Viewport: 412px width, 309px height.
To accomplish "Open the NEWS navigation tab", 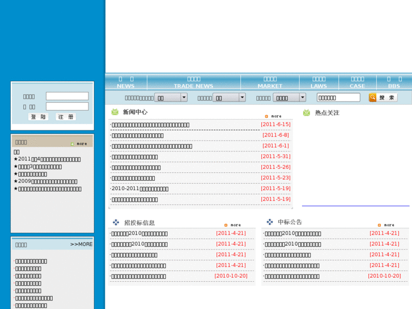I will click(126, 82).
